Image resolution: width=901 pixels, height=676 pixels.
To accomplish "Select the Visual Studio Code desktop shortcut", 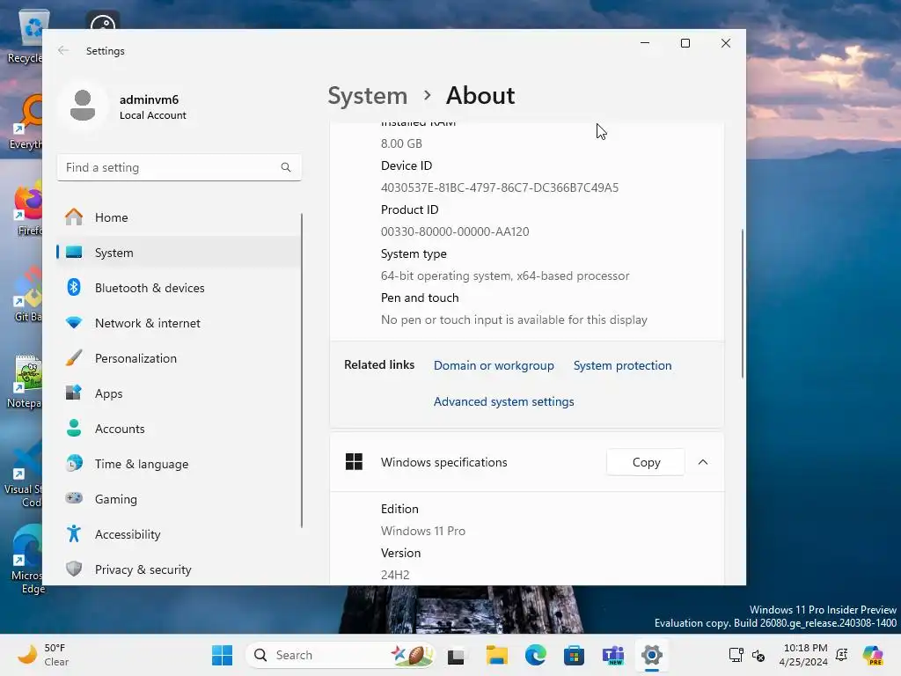I will point(26,474).
